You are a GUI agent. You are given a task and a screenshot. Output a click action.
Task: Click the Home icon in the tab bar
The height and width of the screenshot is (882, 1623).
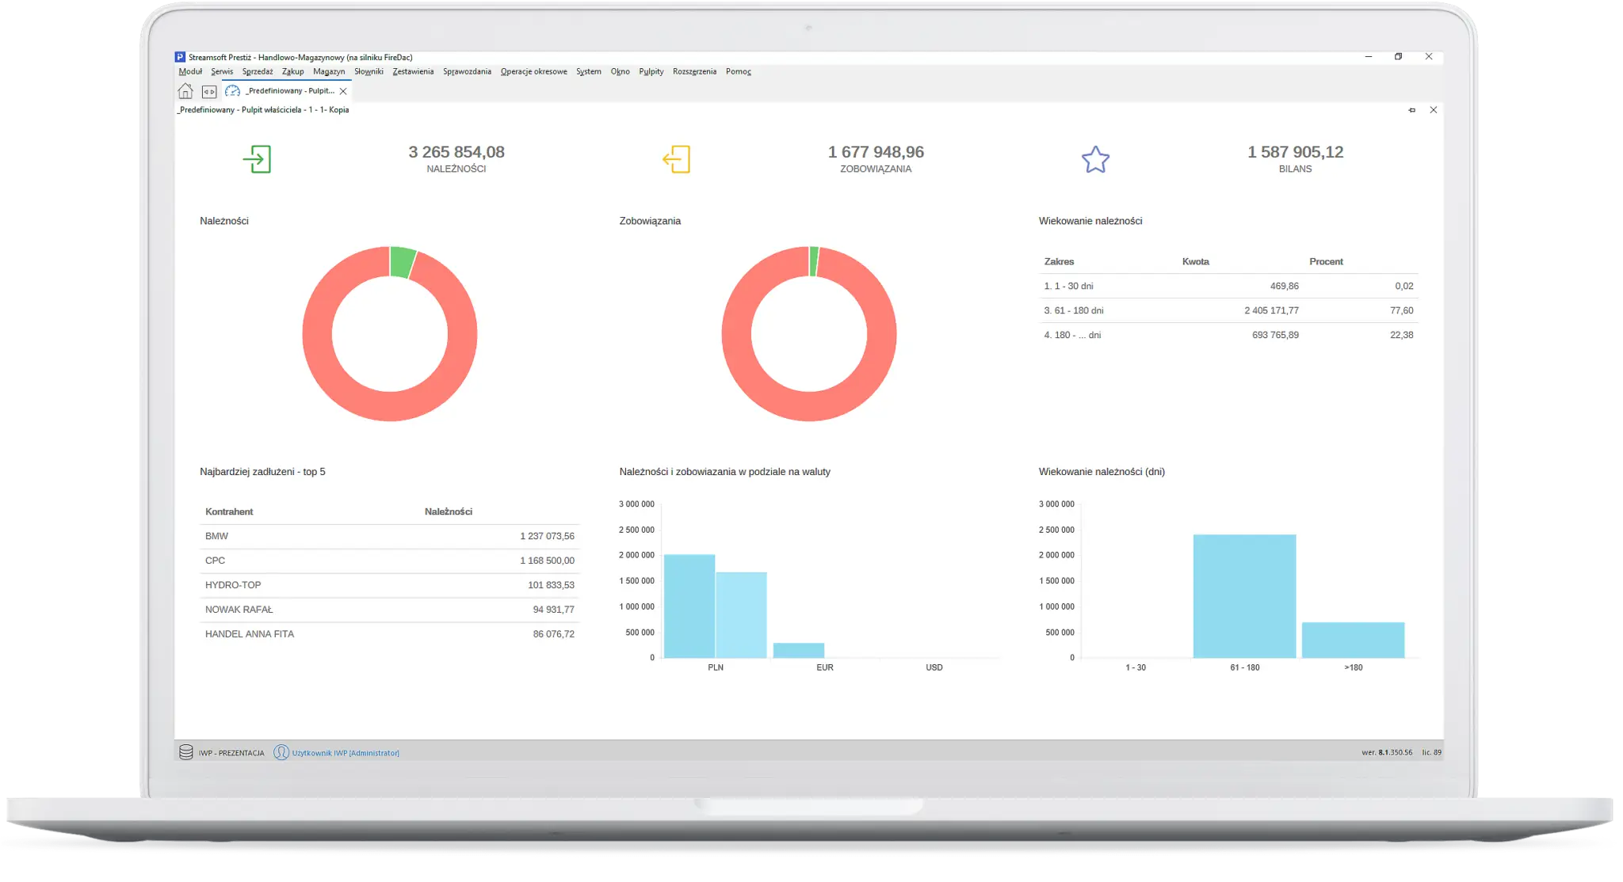click(185, 91)
